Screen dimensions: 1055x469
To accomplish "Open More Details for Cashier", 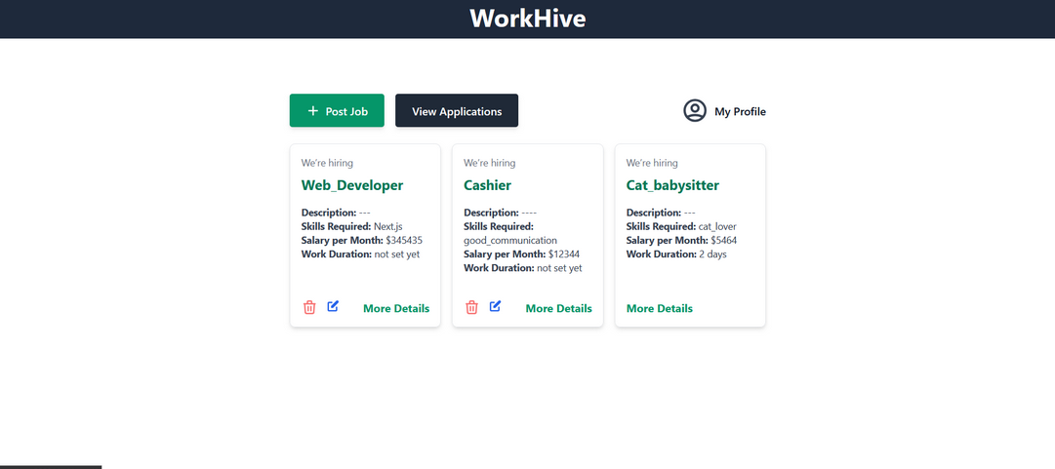I will pos(558,308).
